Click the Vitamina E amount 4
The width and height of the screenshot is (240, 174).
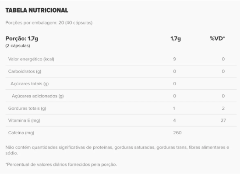174,120
